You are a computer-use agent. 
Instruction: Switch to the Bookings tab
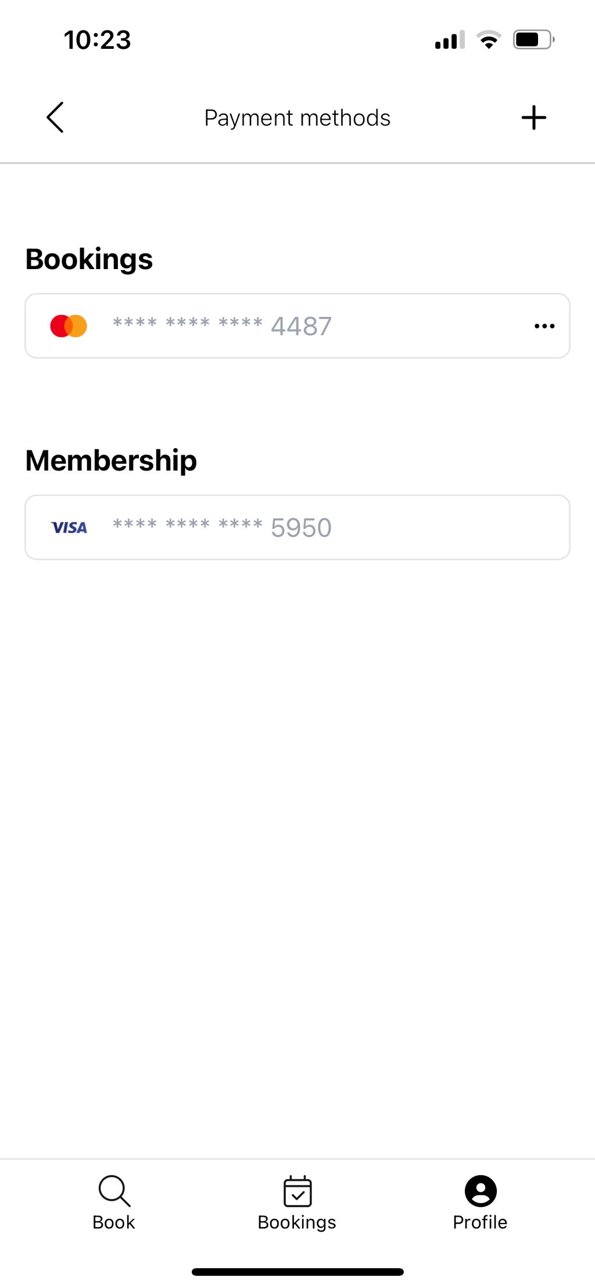click(297, 1203)
